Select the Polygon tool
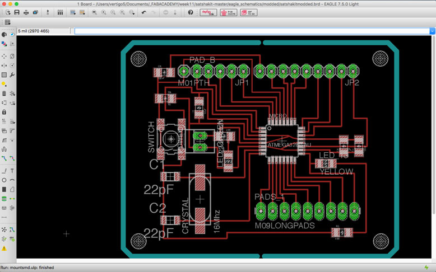Image resolution: width=436 pixels, height=272 pixels. point(12,190)
